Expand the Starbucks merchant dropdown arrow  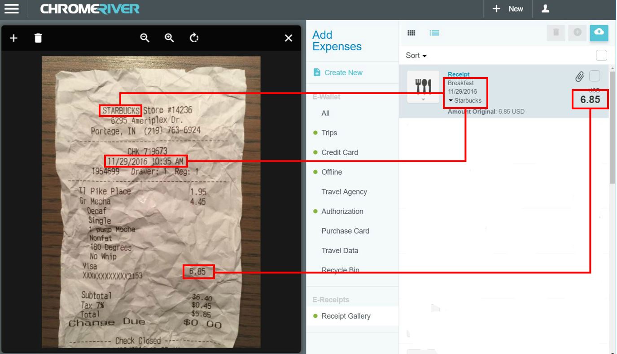pos(451,100)
